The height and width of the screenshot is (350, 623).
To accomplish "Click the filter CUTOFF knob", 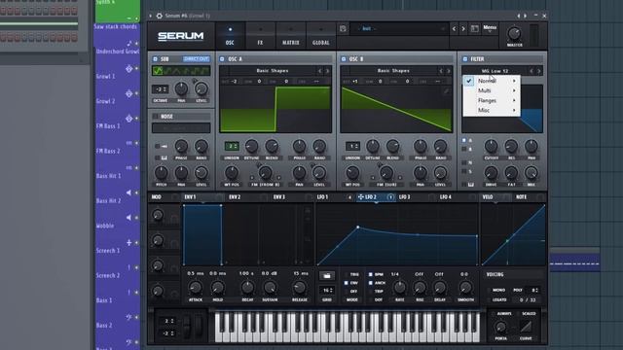I will click(x=491, y=147).
